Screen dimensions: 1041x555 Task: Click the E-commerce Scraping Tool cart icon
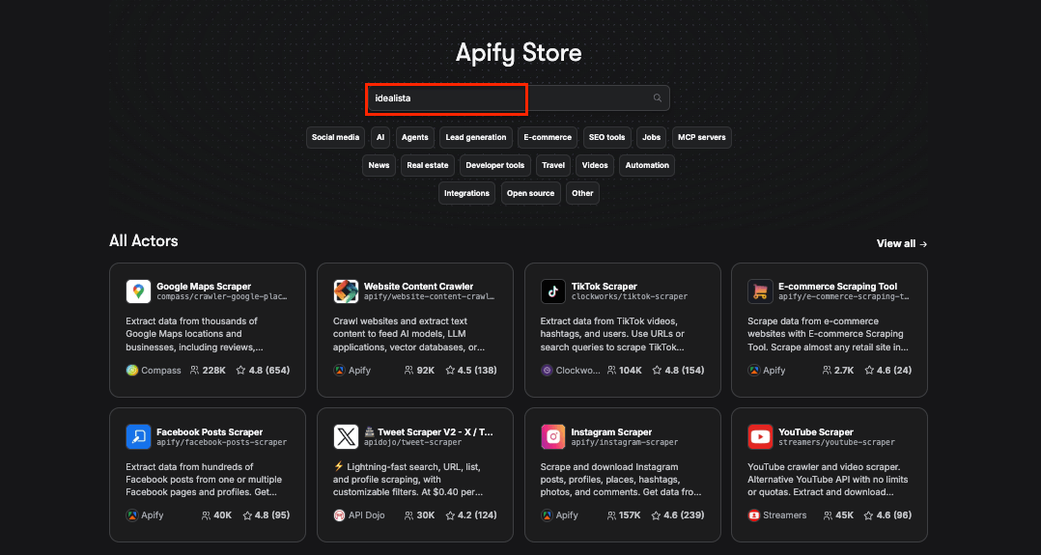[760, 291]
